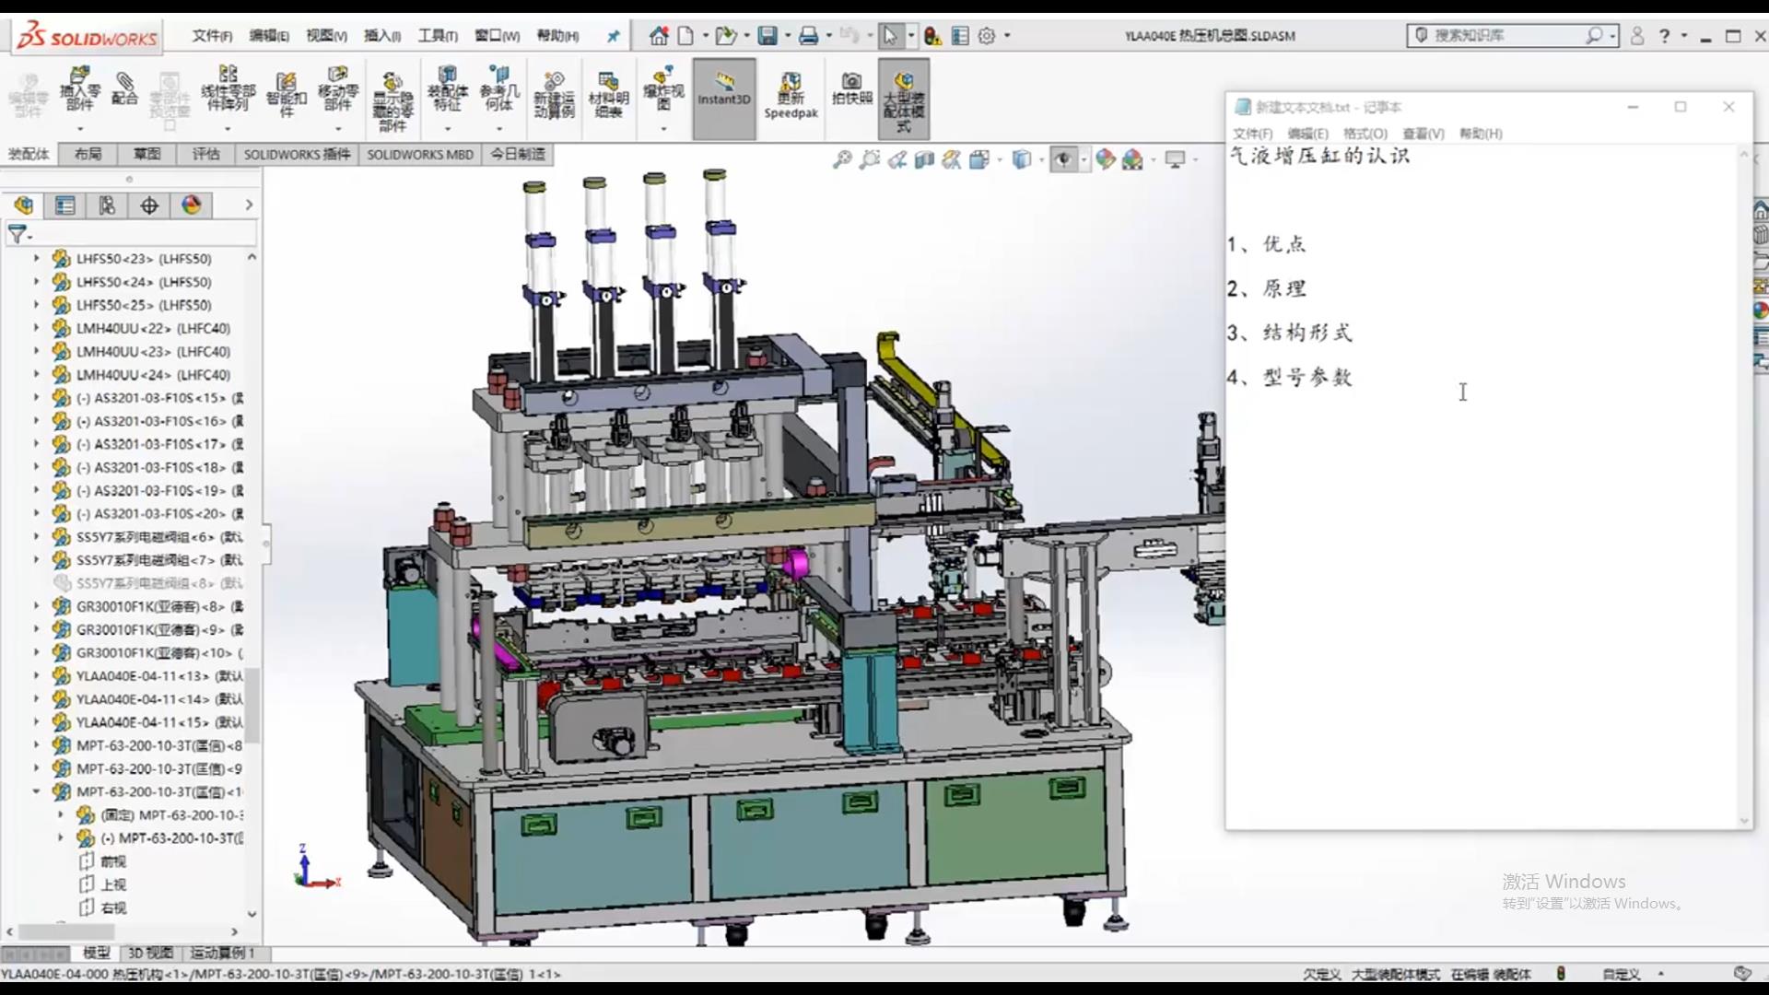Image resolution: width=1769 pixels, height=995 pixels.
Task: Toggle 大型装配体模式 large assembly mode
Action: click(904, 99)
